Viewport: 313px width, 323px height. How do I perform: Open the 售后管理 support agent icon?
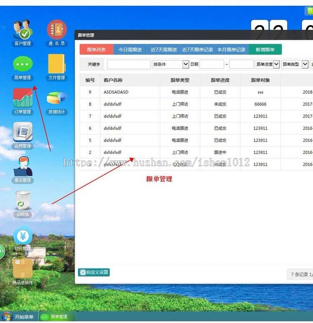click(x=23, y=170)
